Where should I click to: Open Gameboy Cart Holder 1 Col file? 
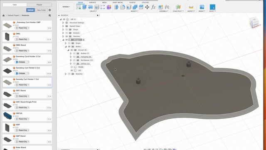pos(27,82)
